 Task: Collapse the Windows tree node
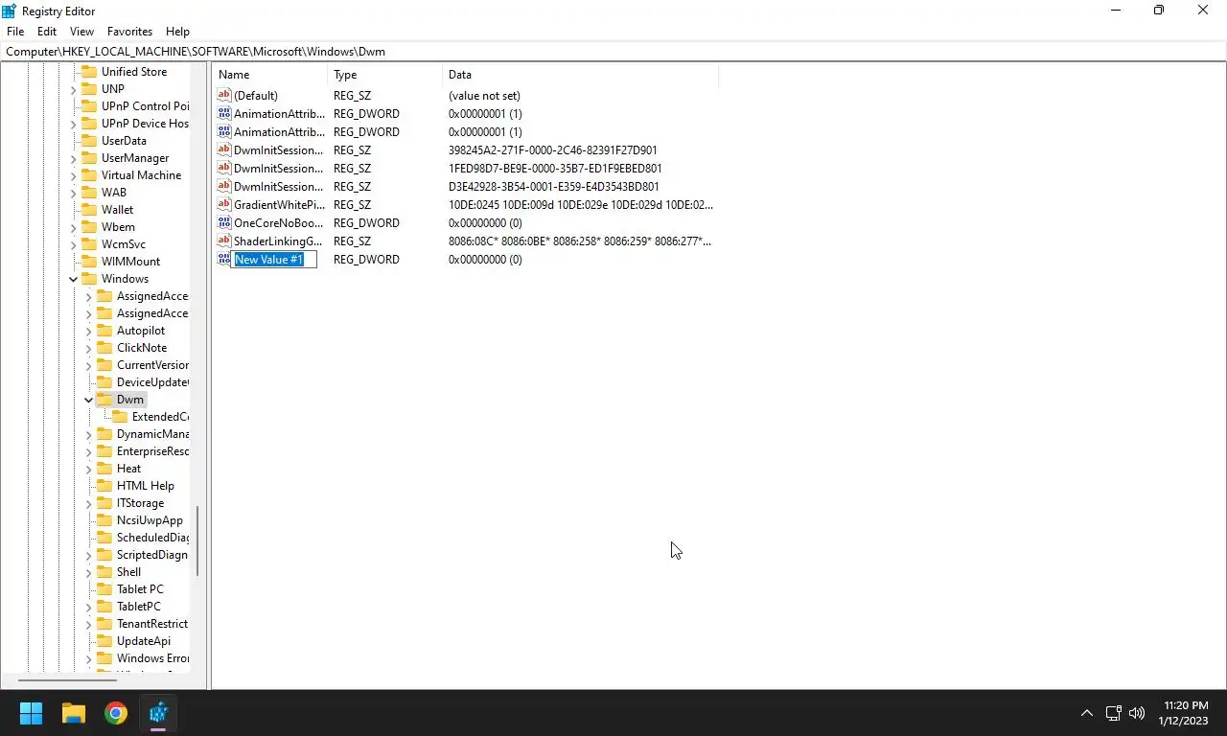[x=74, y=279]
